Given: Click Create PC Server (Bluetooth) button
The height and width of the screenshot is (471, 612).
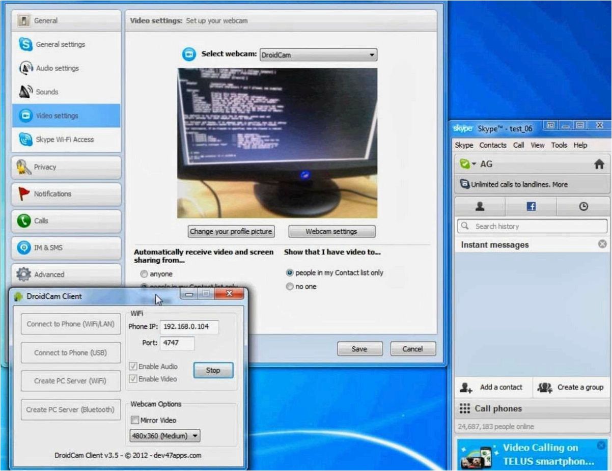Looking at the screenshot, I should point(71,409).
